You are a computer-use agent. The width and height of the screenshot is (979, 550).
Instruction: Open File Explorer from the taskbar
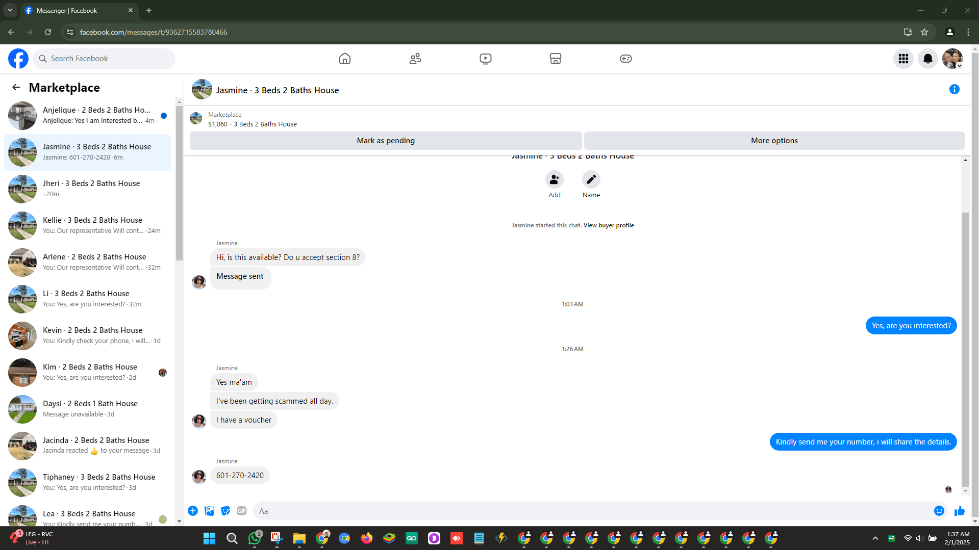pyautogui.click(x=299, y=538)
